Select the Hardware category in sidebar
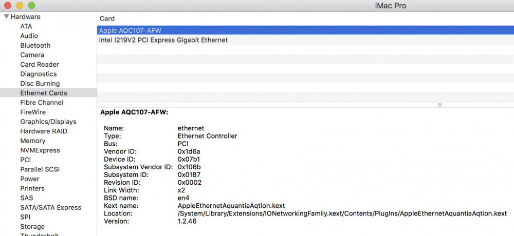The width and height of the screenshot is (514, 236). pos(26,17)
